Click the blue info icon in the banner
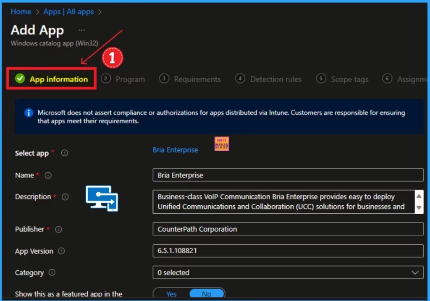The image size is (430, 301). tap(29, 113)
